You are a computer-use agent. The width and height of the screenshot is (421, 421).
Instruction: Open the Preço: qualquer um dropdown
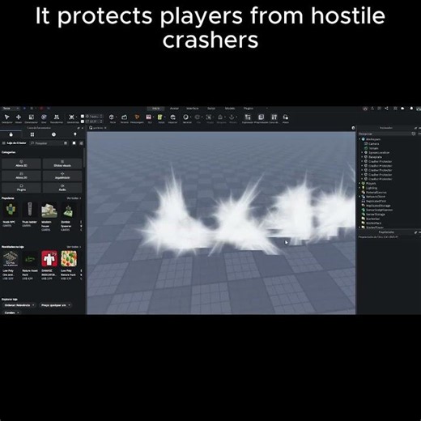tap(55, 305)
